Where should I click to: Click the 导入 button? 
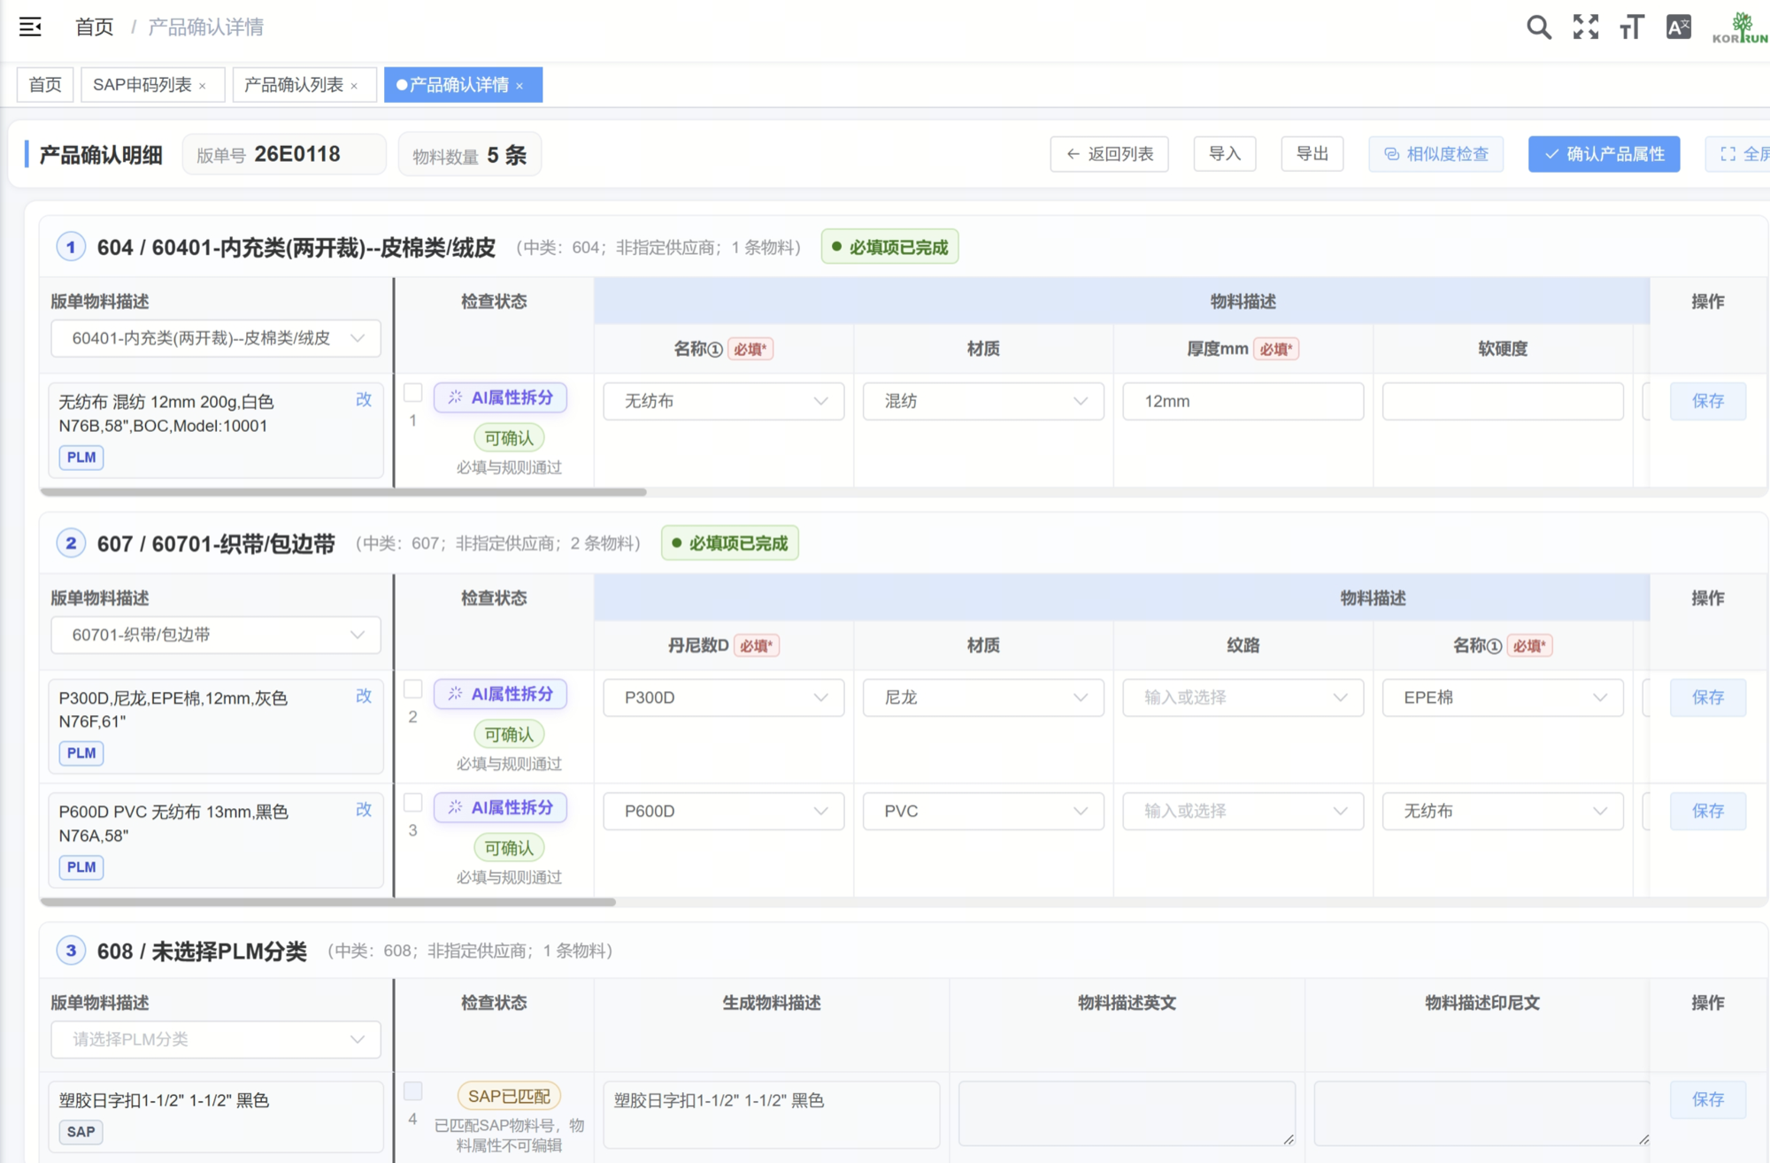[1225, 154]
